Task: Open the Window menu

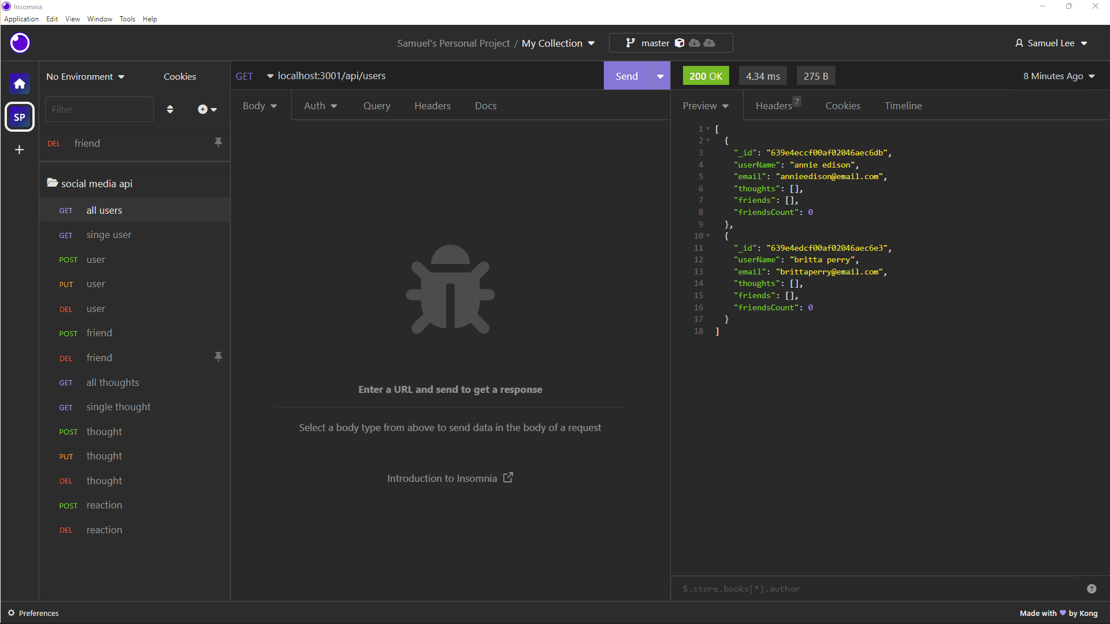Action: pos(100,19)
